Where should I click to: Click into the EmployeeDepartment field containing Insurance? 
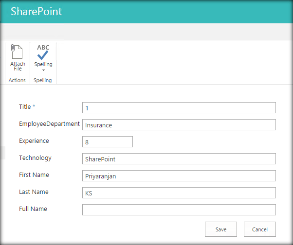[179, 125]
